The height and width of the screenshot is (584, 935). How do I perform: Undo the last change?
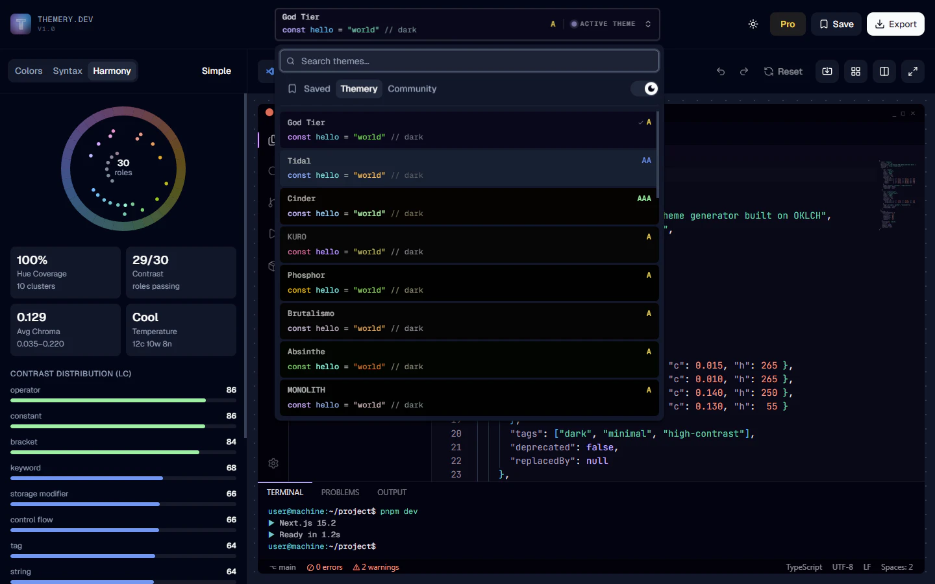coord(720,71)
